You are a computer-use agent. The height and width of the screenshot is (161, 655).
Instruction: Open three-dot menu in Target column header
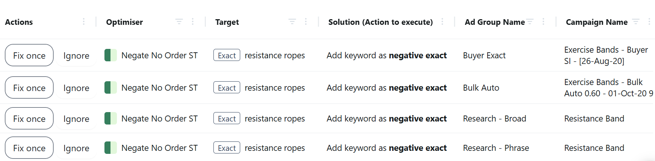tap(306, 22)
